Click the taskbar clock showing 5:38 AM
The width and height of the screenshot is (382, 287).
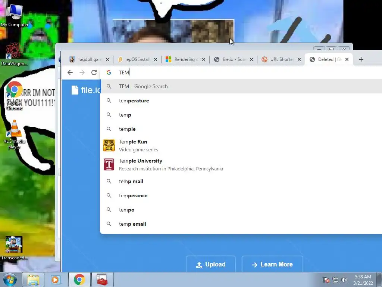[x=363, y=280]
